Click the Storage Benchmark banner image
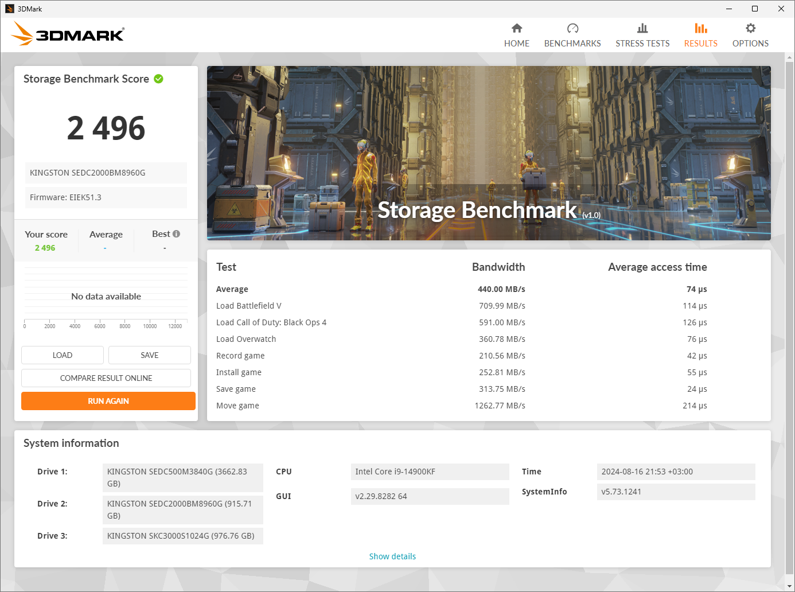 pos(489,153)
